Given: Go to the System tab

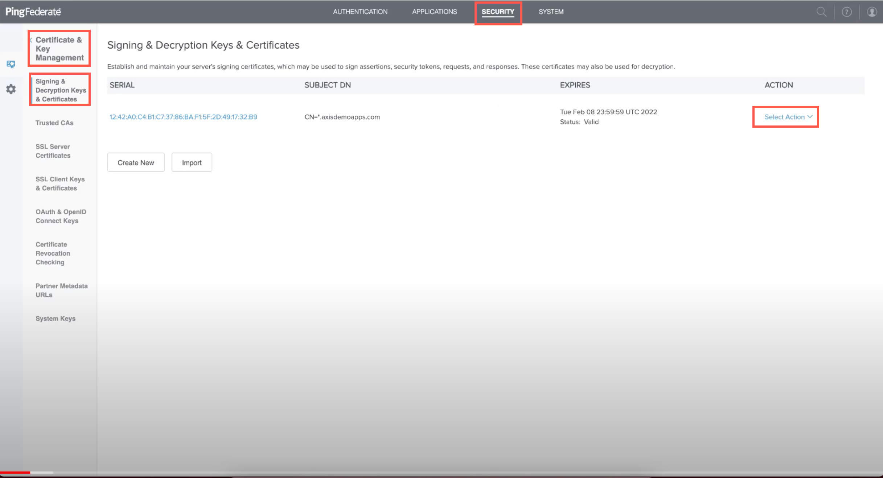Looking at the screenshot, I should pyautogui.click(x=551, y=12).
